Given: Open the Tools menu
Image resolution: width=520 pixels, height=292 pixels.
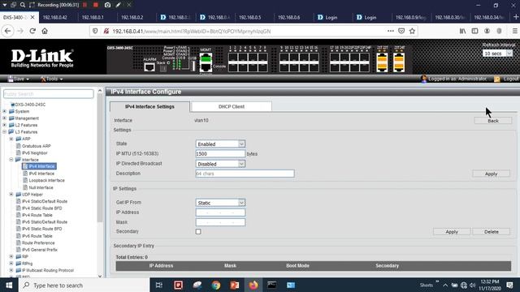Looking at the screenshot, I should point(51,79).
